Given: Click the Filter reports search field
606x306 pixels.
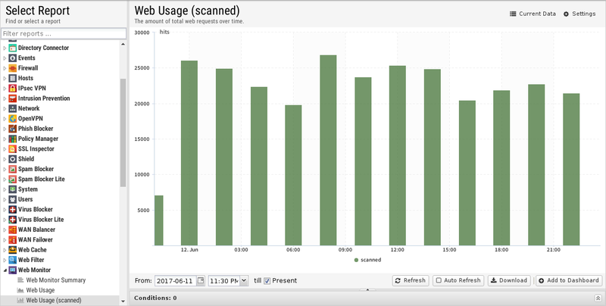Looking at the screenshot, I should 63,34.
